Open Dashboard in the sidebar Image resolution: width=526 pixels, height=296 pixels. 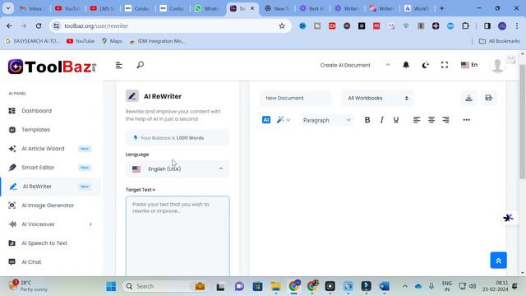(x=36, y=111)
